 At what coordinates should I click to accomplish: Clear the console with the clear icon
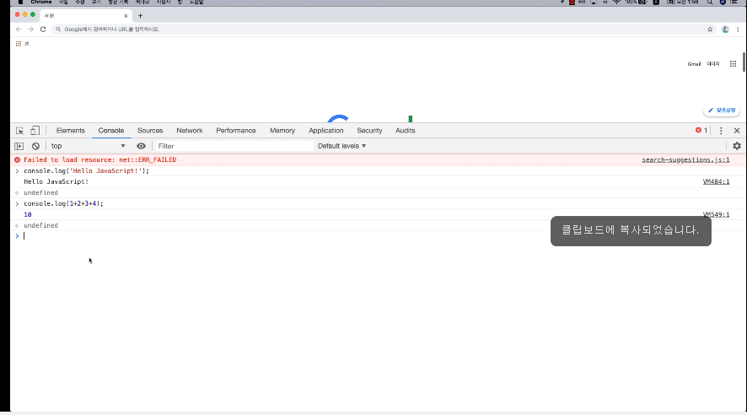click(35, 146)
